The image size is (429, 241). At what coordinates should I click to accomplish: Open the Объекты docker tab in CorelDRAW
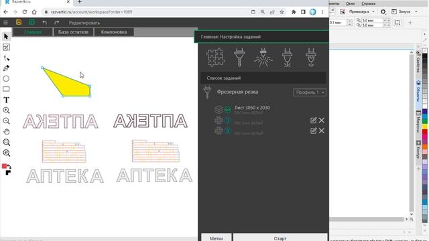(x=418, y=91)
